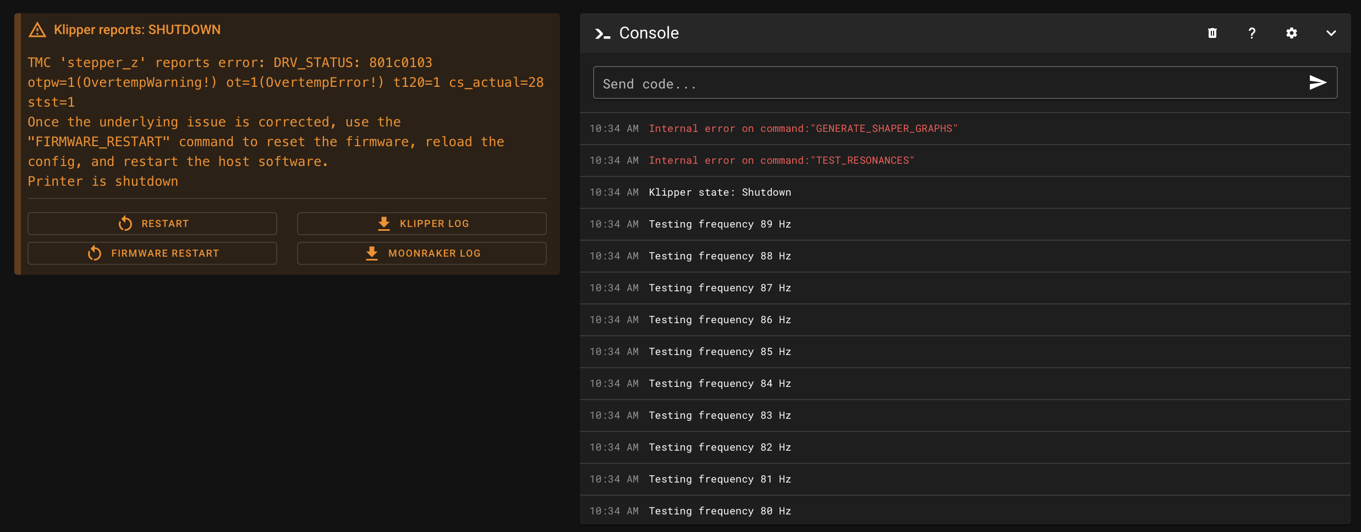Image resolution: width=1361 pixels, height=532 pixels.
Task: Click the GENERATE_SHAPER_GRAPHS error line
Action: tap(803, 129)
